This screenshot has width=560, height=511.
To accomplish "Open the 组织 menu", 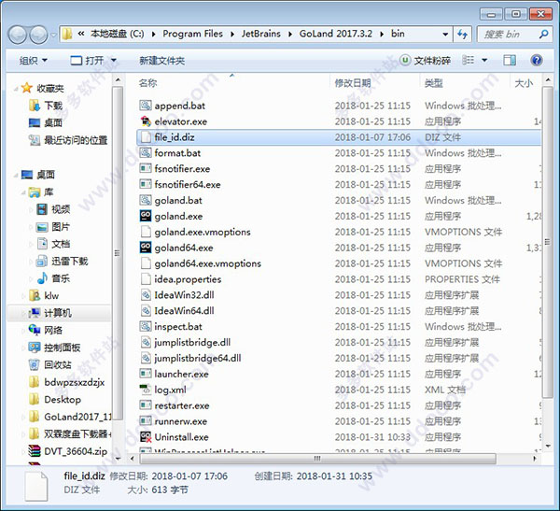I will pos(34,61).
